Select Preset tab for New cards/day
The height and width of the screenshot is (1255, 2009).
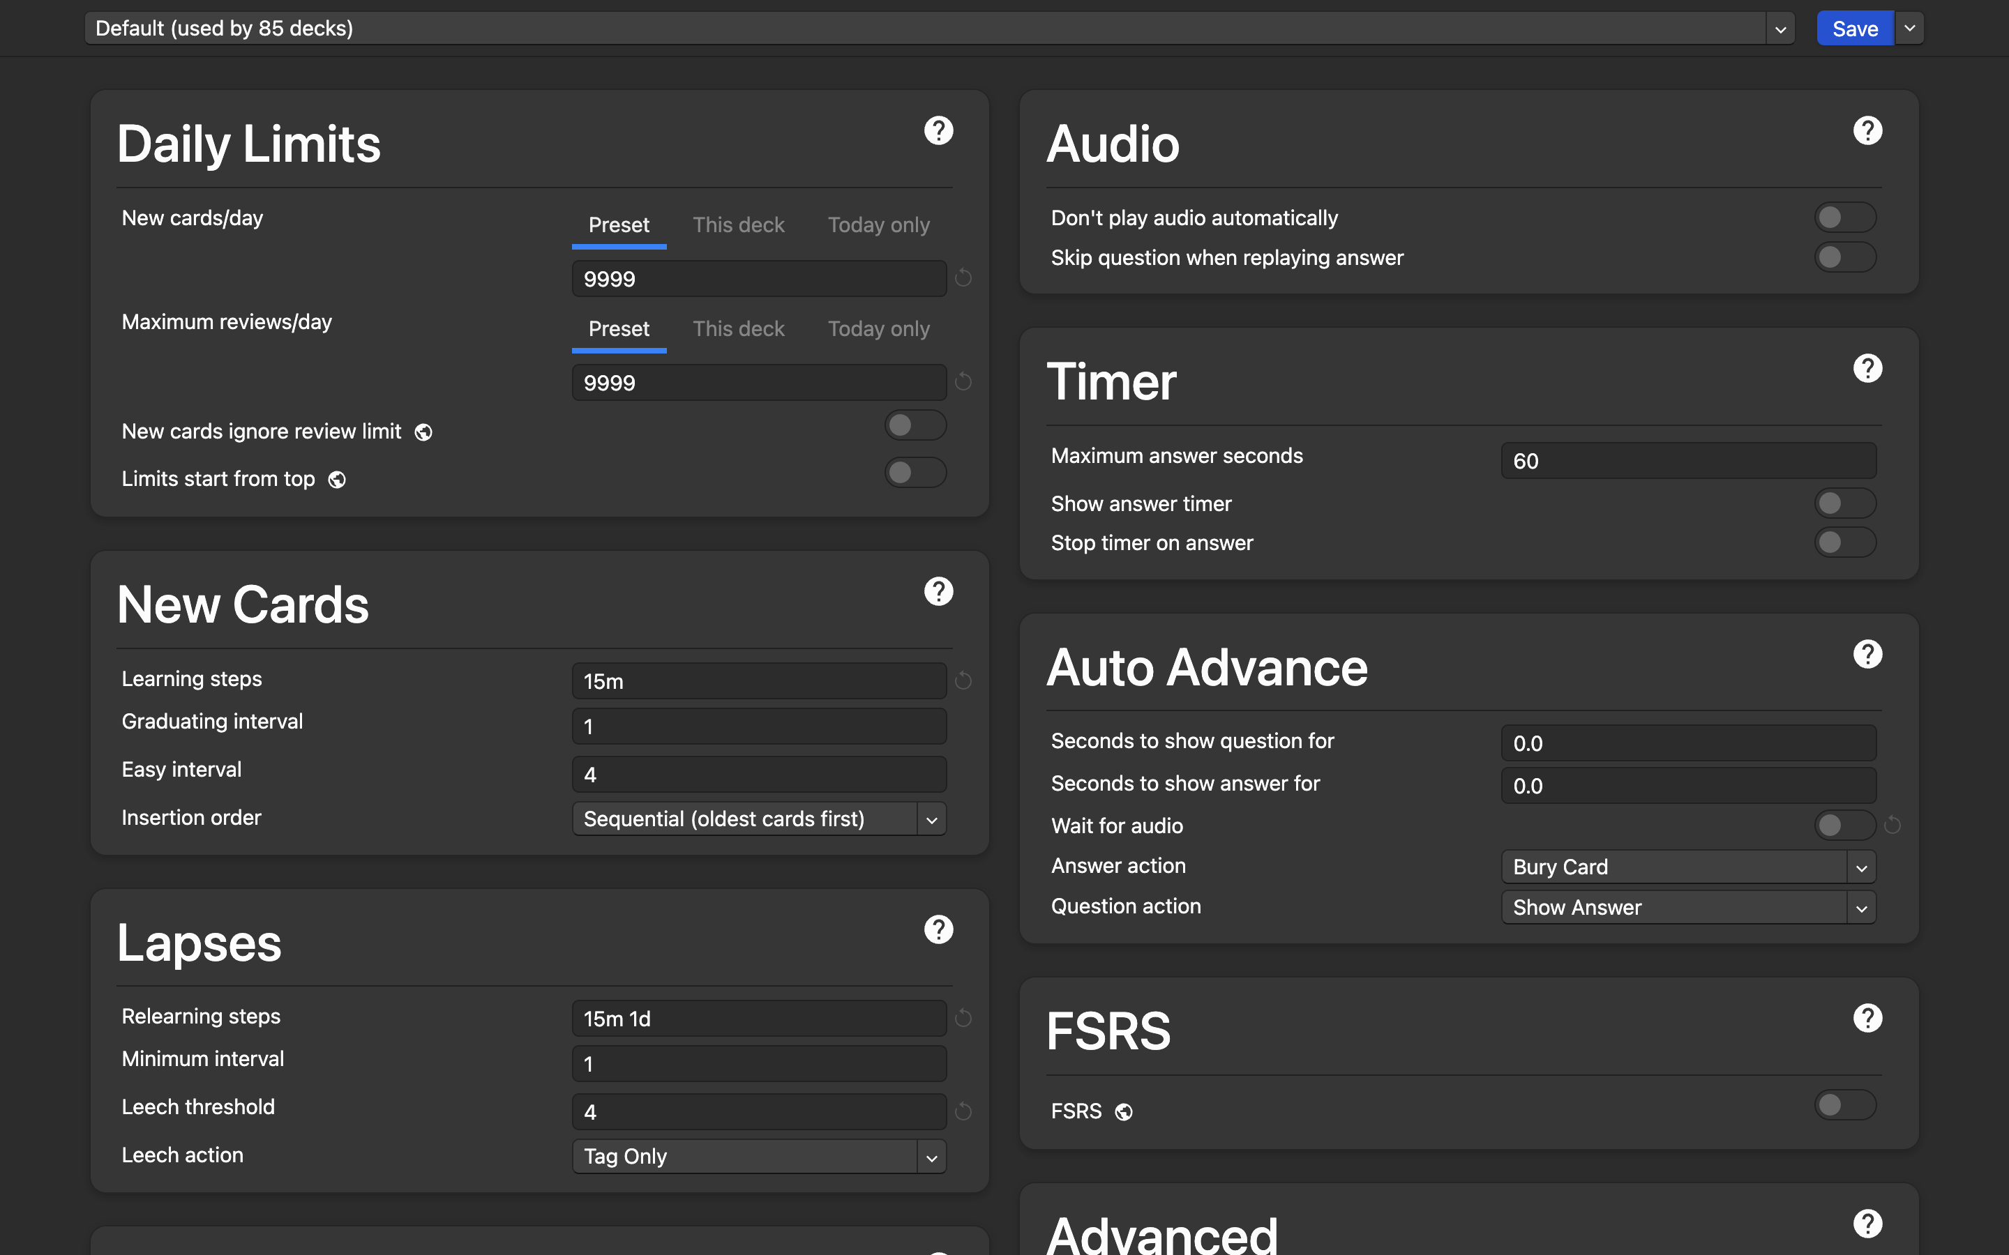(x=619, y=225)
